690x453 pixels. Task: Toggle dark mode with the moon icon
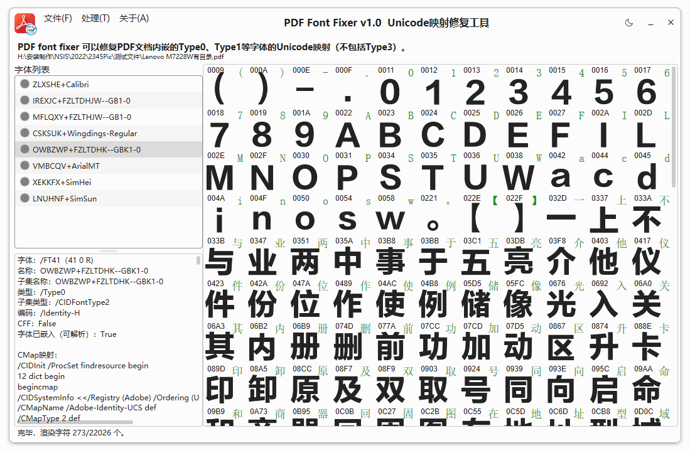628,22
